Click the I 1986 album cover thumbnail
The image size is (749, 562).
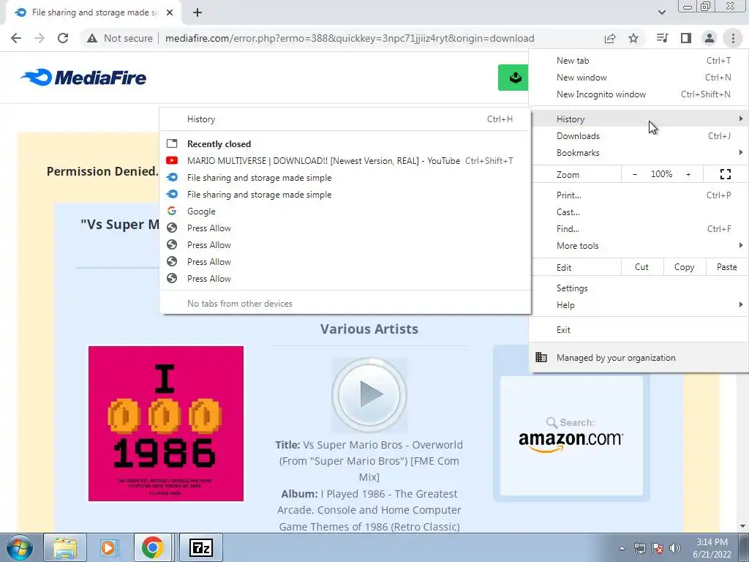(166, 424)
